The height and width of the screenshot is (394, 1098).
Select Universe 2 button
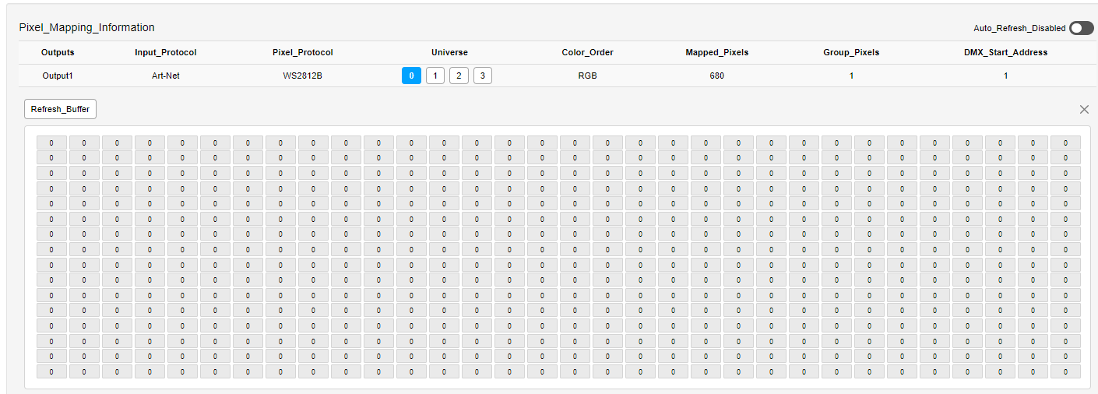click(459, 76)
